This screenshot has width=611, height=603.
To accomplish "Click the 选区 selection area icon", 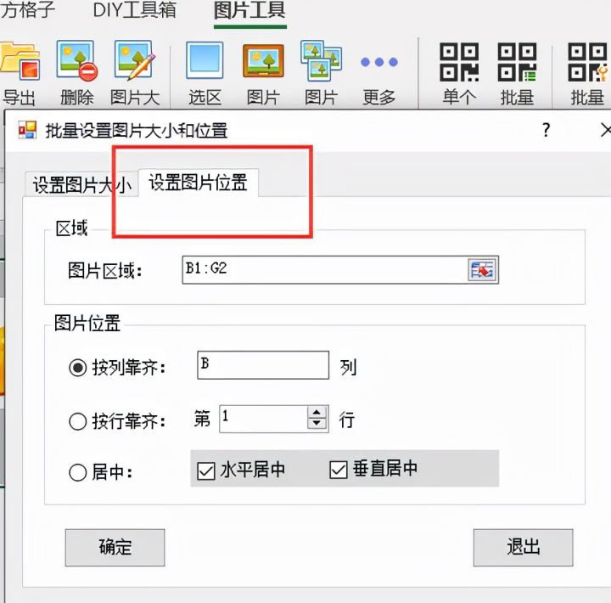I will tap(205, 60).
